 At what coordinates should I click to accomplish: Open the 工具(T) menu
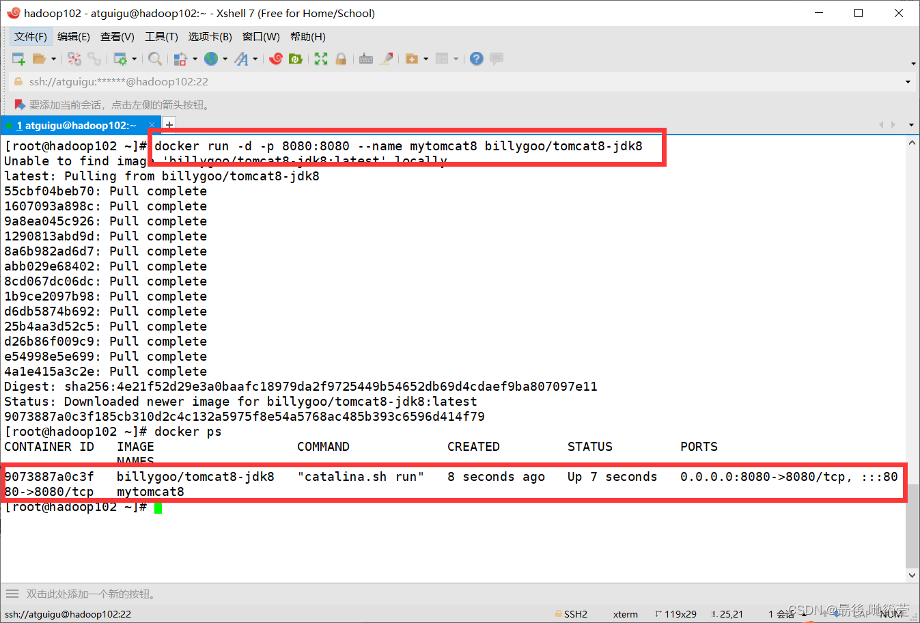coord(161,37)
